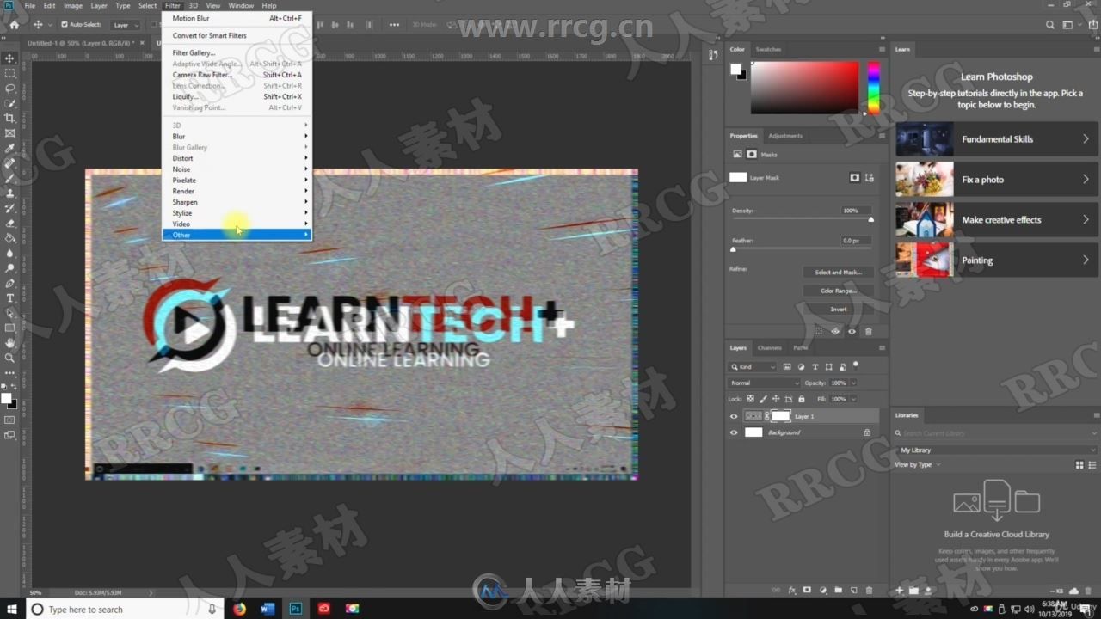Click the Invert button in Properties
The width and height of the screenshot is (1101, 619).
coord(839,309)
